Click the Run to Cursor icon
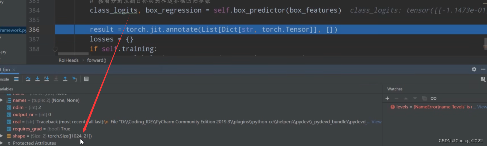This screenshot has height=146, width=487. coord(75,79)
